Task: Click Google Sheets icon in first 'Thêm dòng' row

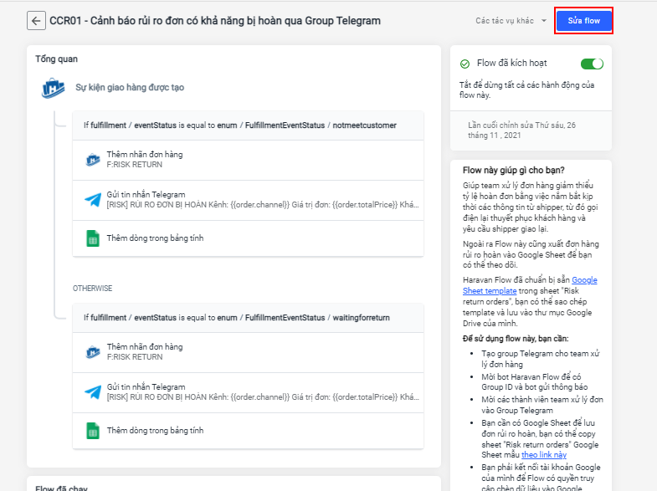Action: [93, 238]
